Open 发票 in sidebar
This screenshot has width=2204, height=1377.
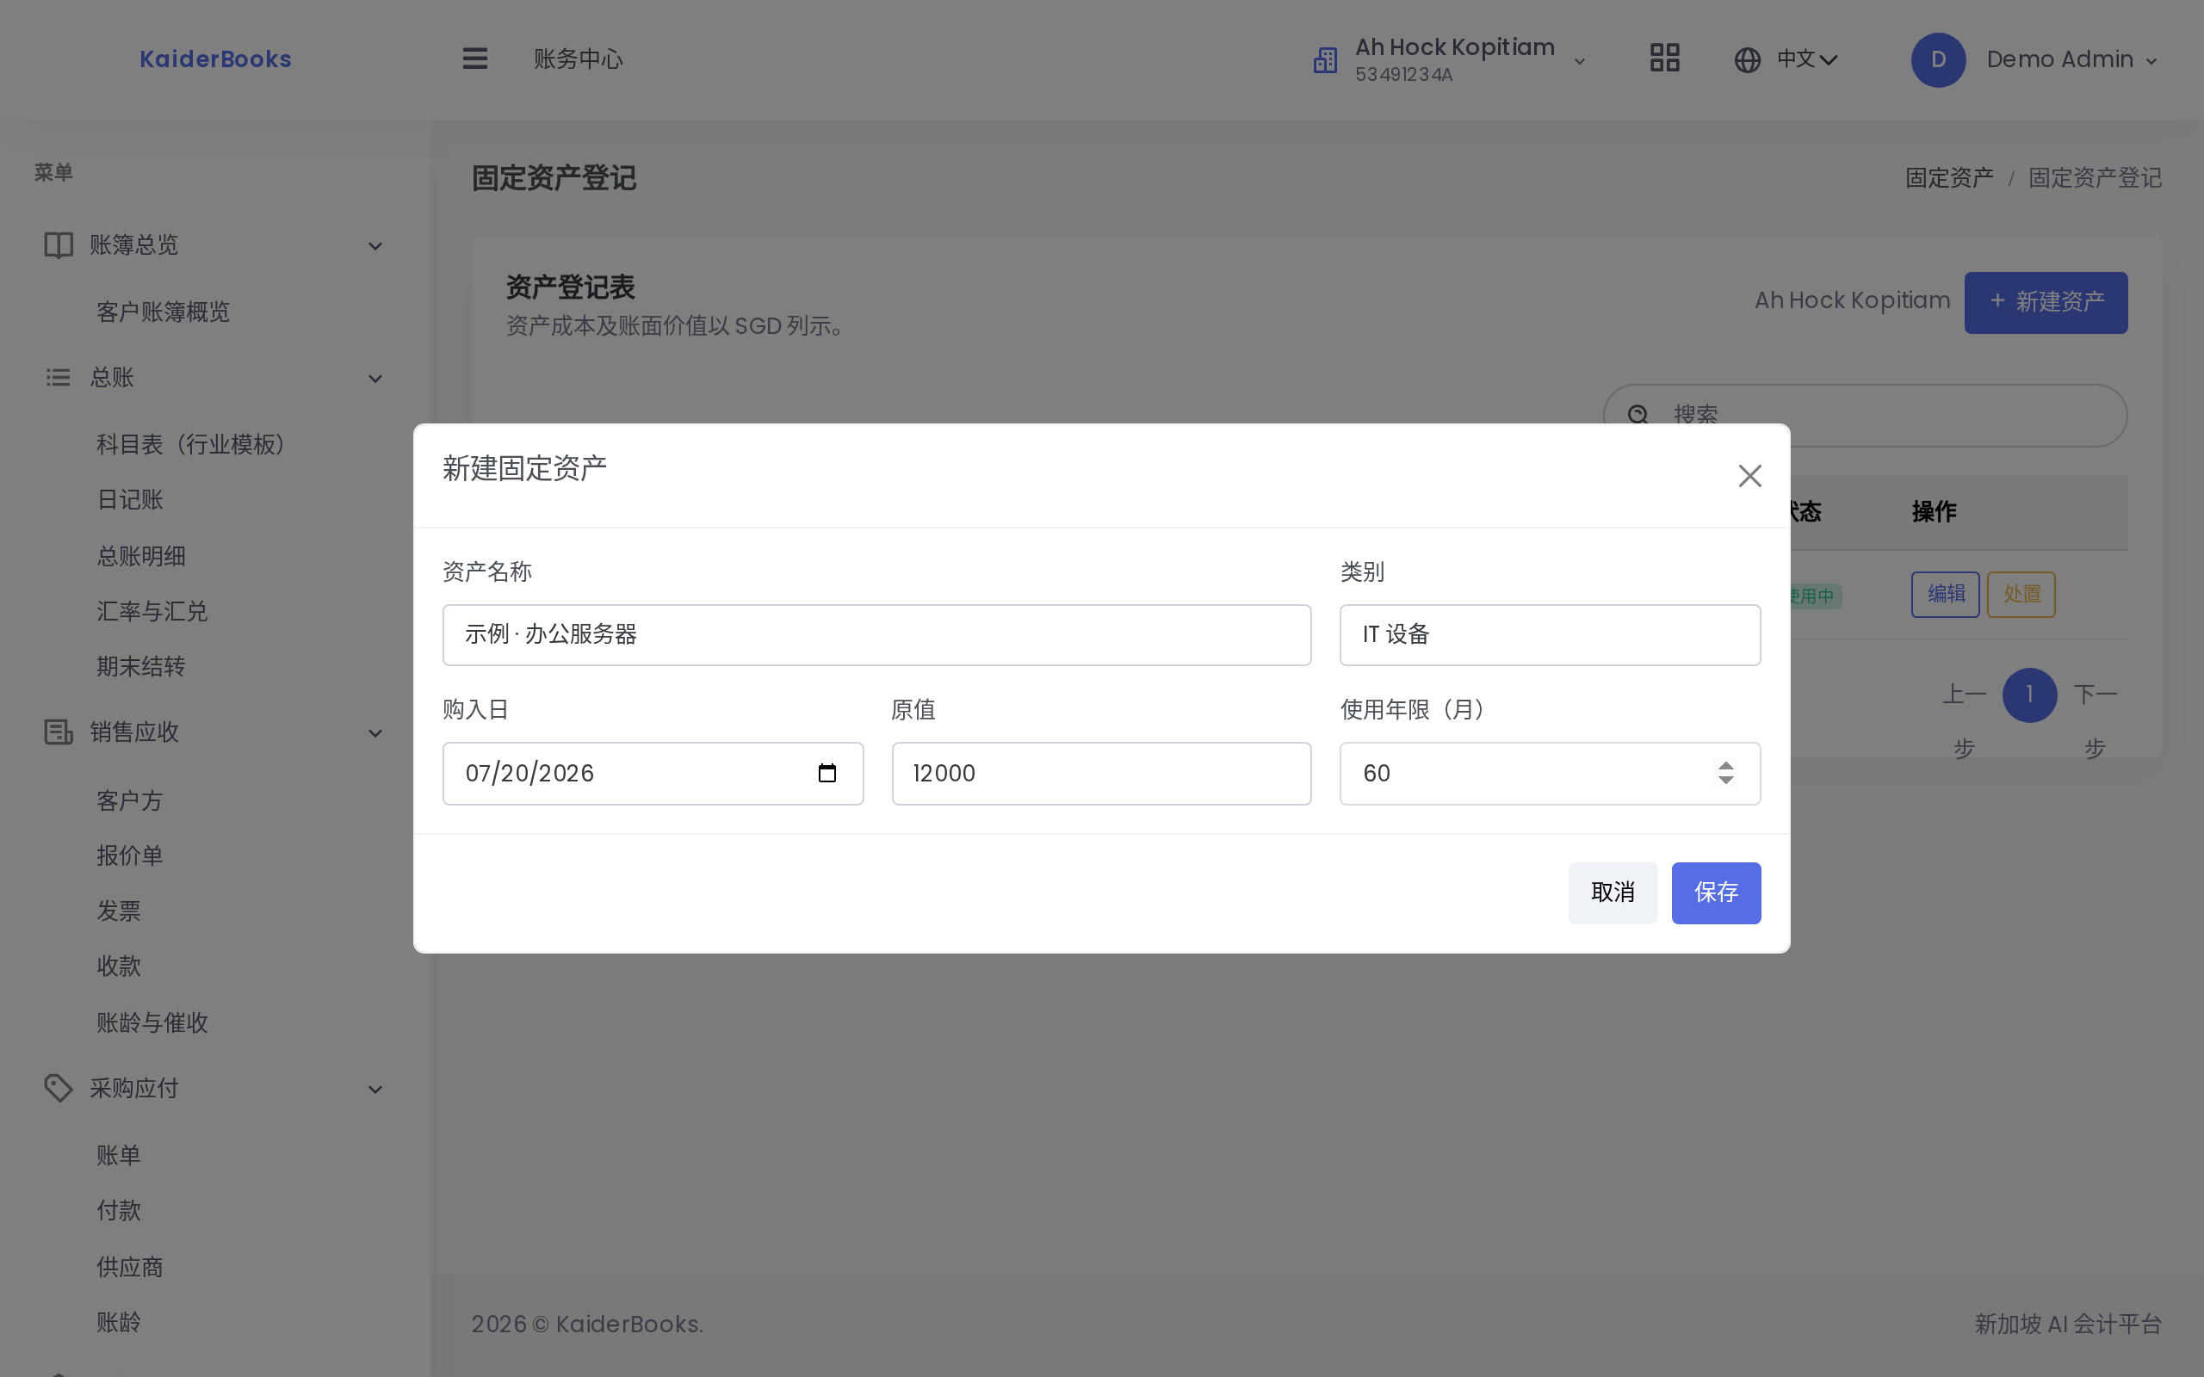point(120,911)
